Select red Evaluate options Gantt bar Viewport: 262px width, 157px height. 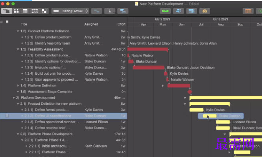[148, 68]
